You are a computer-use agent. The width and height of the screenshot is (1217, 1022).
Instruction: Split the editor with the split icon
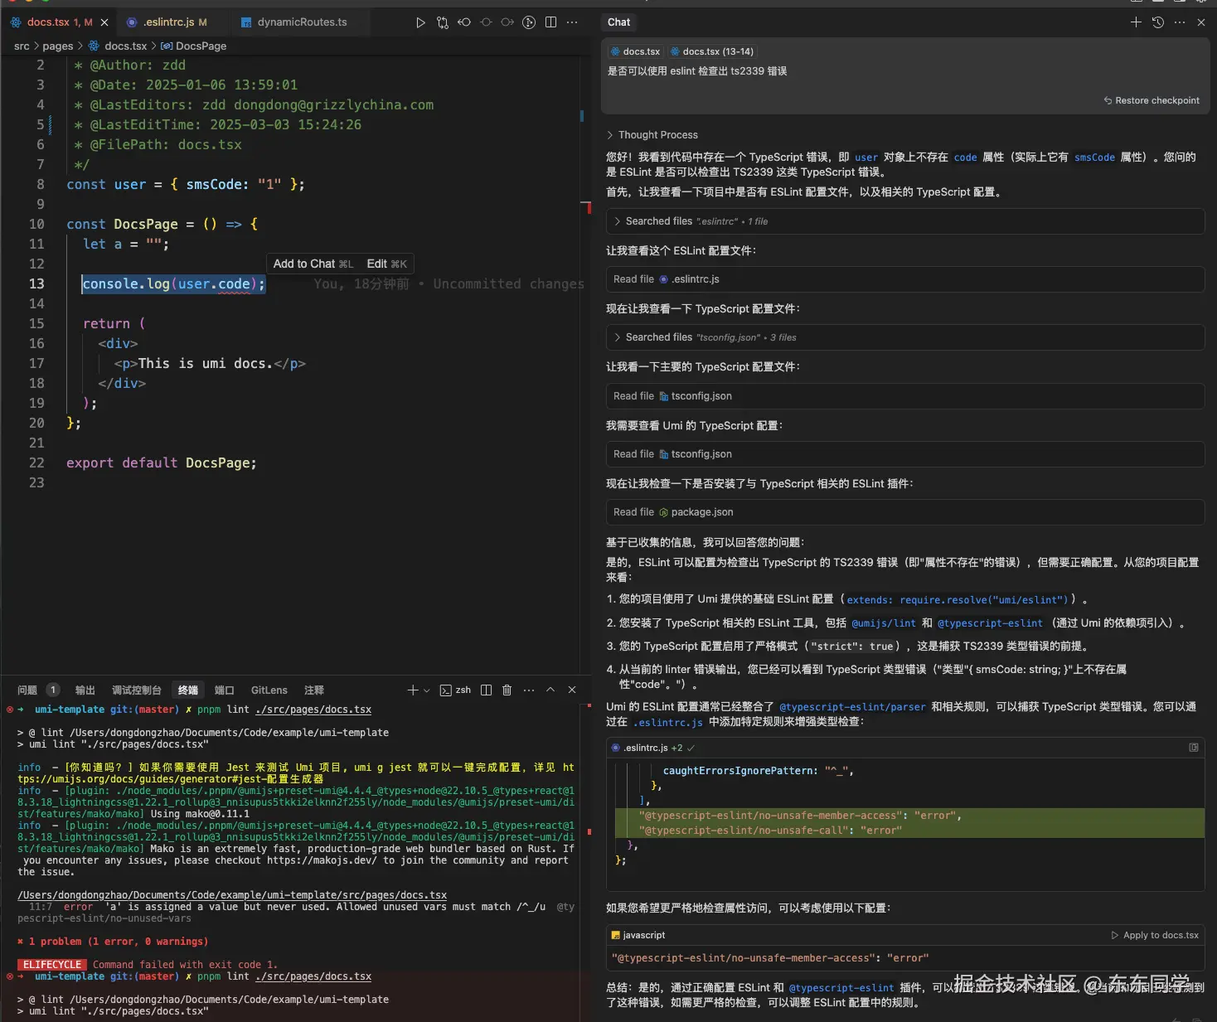point(550,22)
